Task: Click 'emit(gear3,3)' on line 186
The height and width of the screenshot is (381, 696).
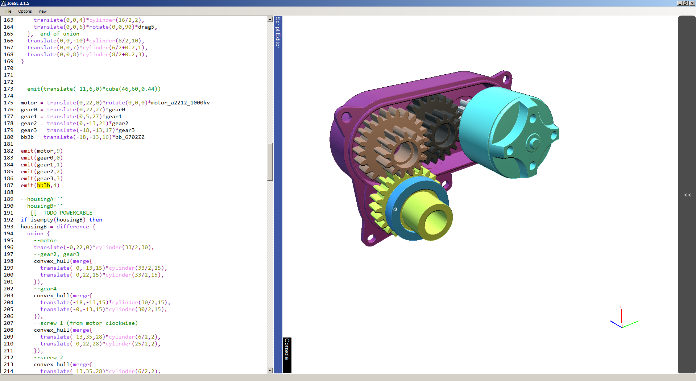Action: point(42,178)
